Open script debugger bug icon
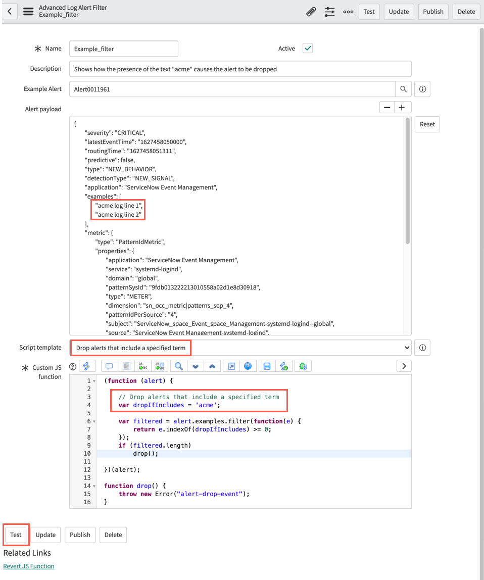 coord(303,366)
